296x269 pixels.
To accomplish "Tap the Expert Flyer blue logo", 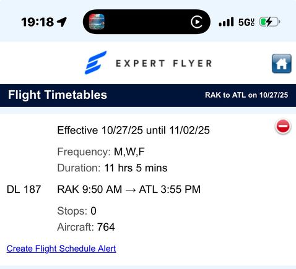I will click(x=95, y=62).
